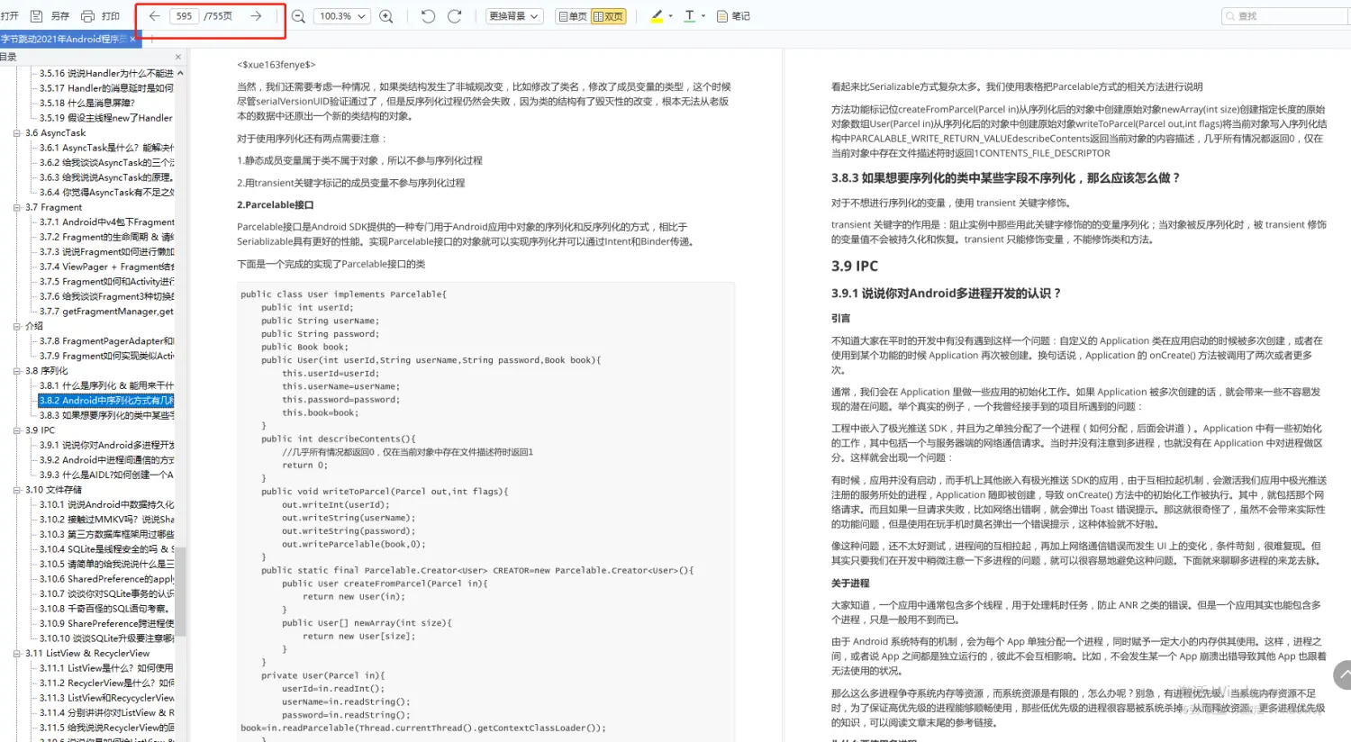Collapse the 3.9 IPC outline node
1351x742 pixels.
pos(17,430)
